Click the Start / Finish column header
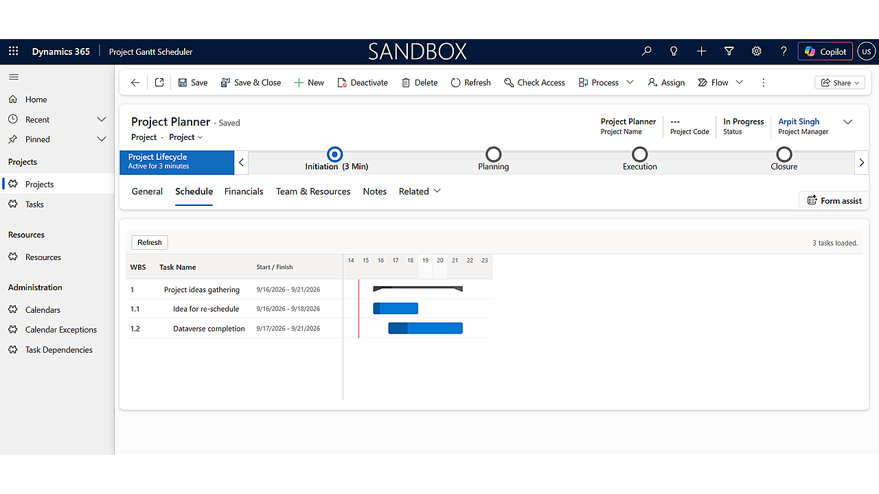 point(275,268)
